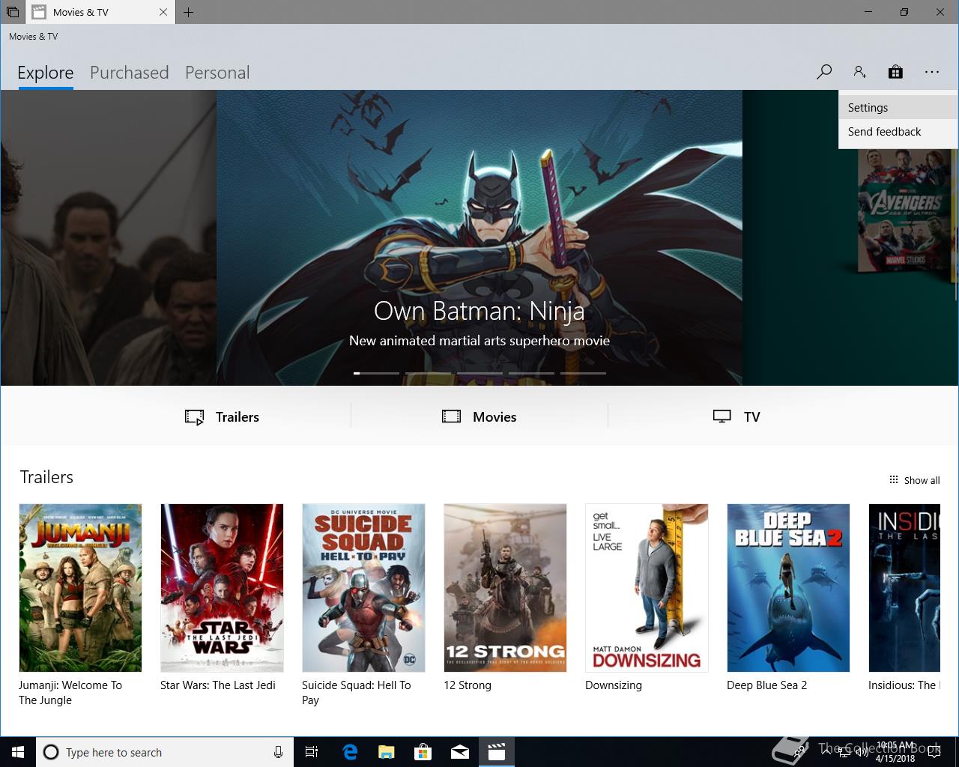The image size is (959, 767).
Task: Click 'Suicide Squad: Hell To Pay' title
Action: [357, 693]
